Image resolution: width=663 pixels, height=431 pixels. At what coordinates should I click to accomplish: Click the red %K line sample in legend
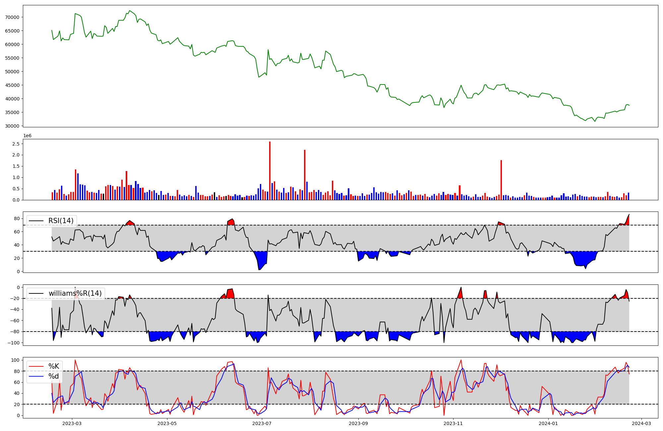point(36,366)
